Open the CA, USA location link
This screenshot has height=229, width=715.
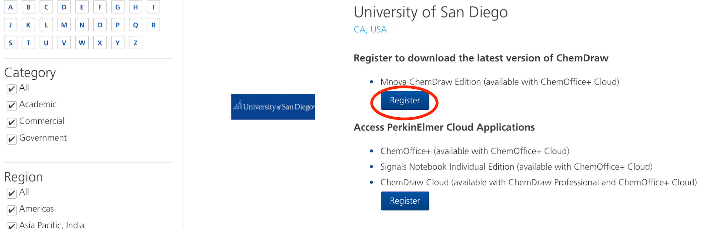[370, 29]
